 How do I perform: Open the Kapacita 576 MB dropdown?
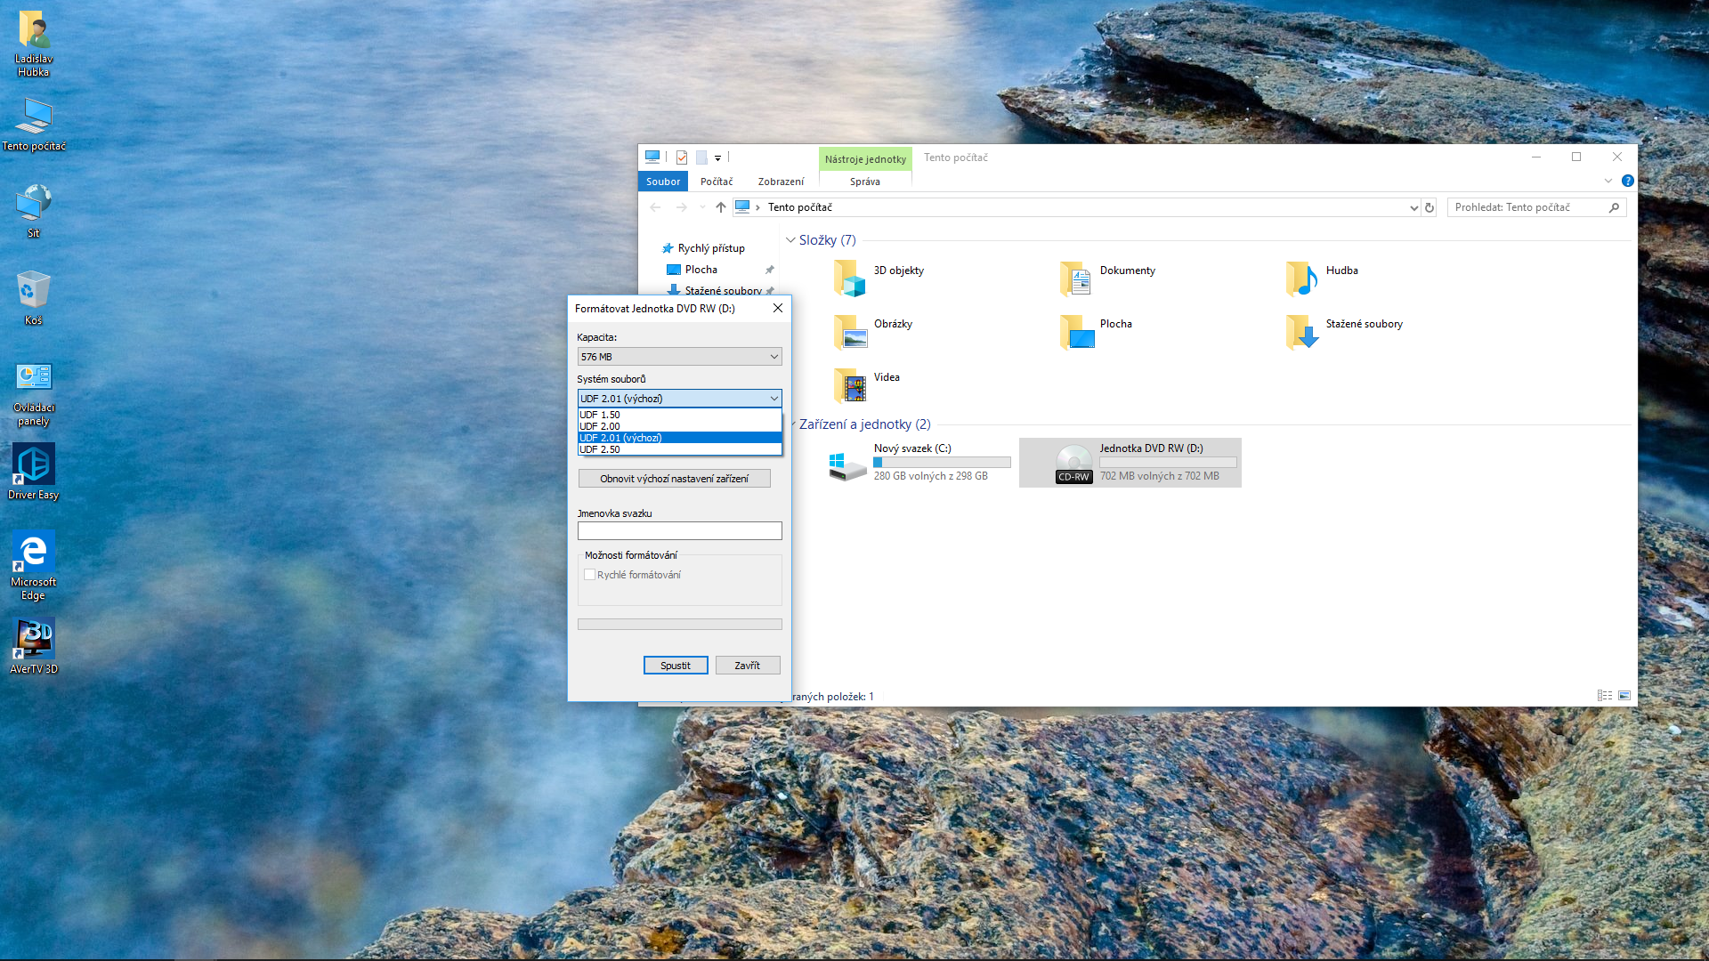point(679,357)
